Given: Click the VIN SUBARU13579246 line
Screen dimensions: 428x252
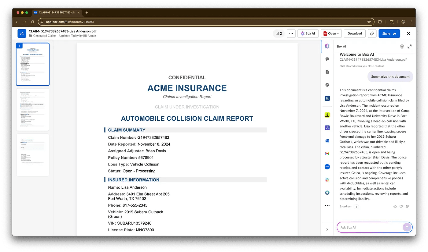Looking at the screenshot, I should click(130, 223).
